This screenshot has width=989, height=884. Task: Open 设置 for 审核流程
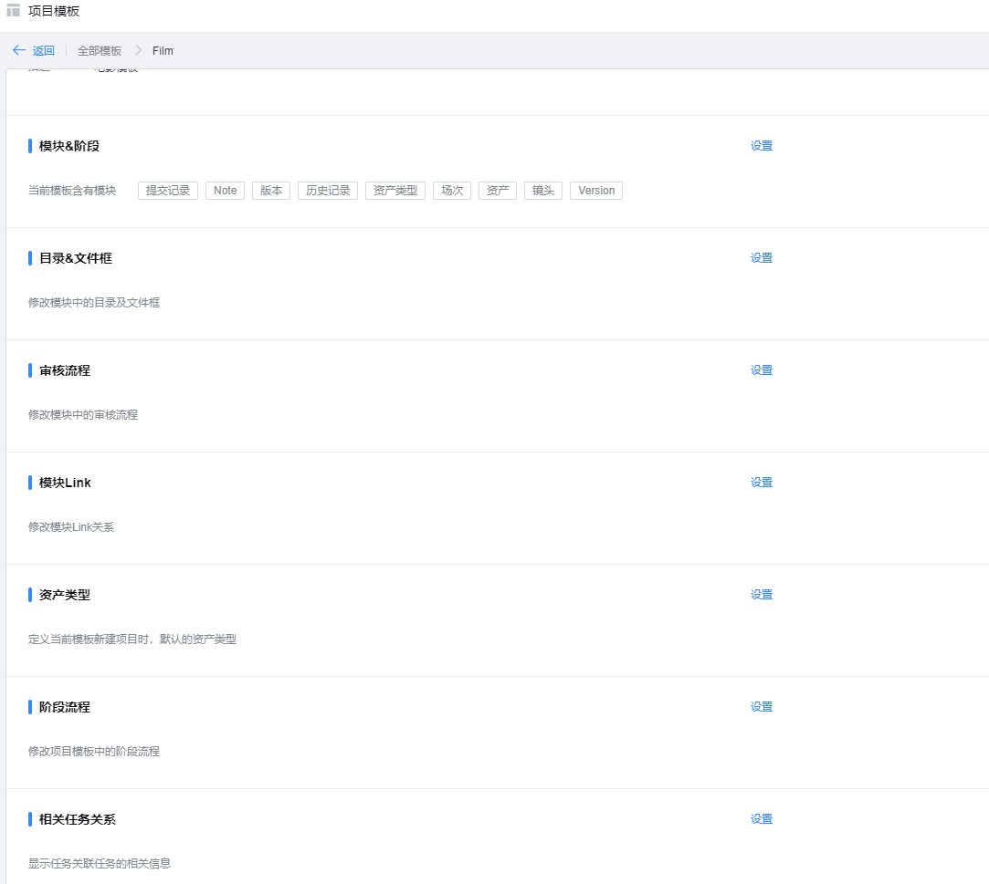coord(762,369)
